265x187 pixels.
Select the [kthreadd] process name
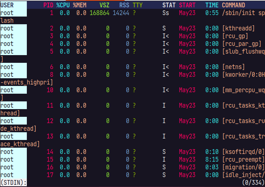pyautogui.click(x=239, y=28)
